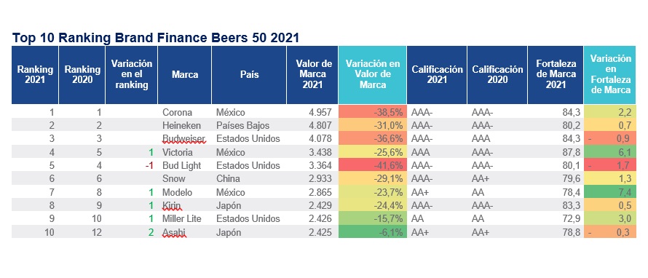Image resolution: width=648 pixels, height=278 pixels.
Task: Select the red -41,6% variation cell
Action: tap(372, 166)
